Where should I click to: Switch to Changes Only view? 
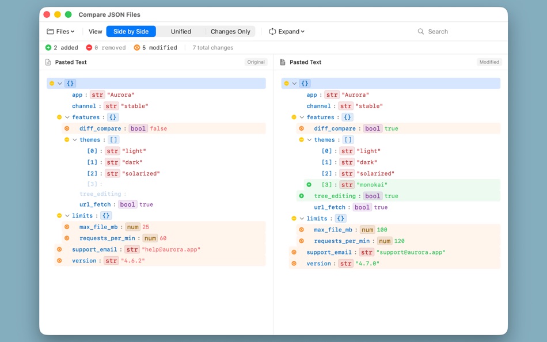230,32
